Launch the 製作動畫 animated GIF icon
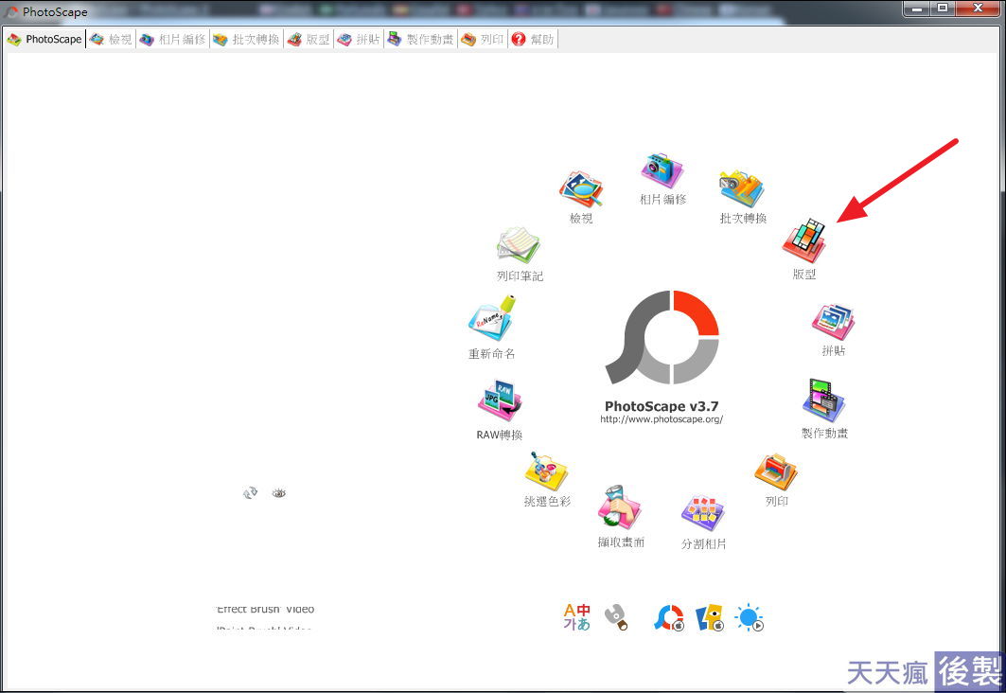1006x693 pixels. click(823, 400)
